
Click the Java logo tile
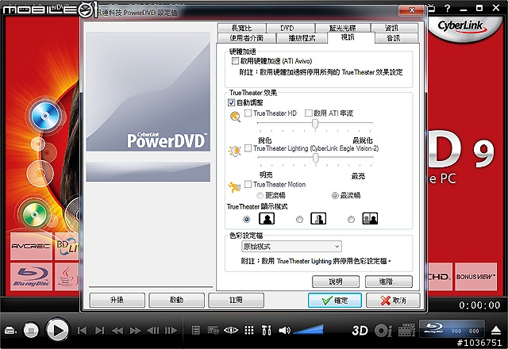coord(67,276)
